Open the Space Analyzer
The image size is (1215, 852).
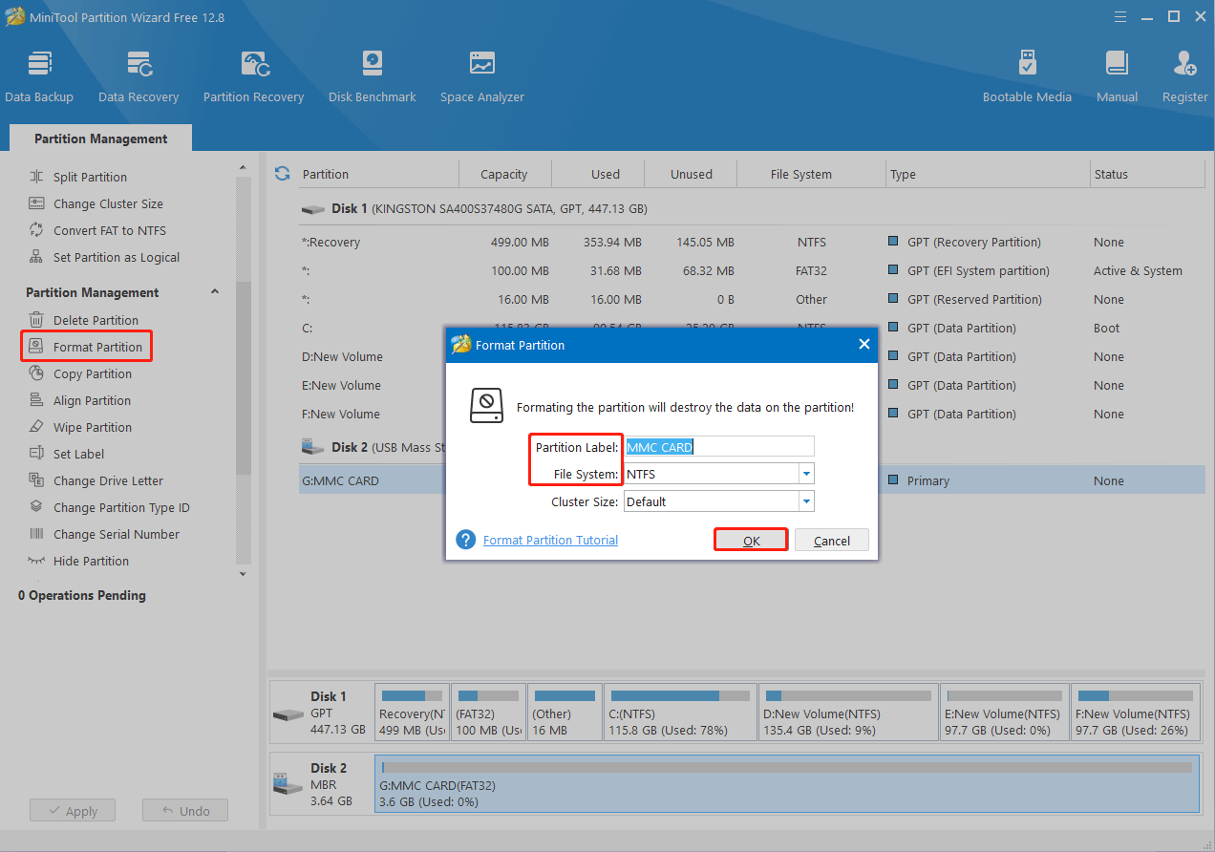tap(481, 75)
